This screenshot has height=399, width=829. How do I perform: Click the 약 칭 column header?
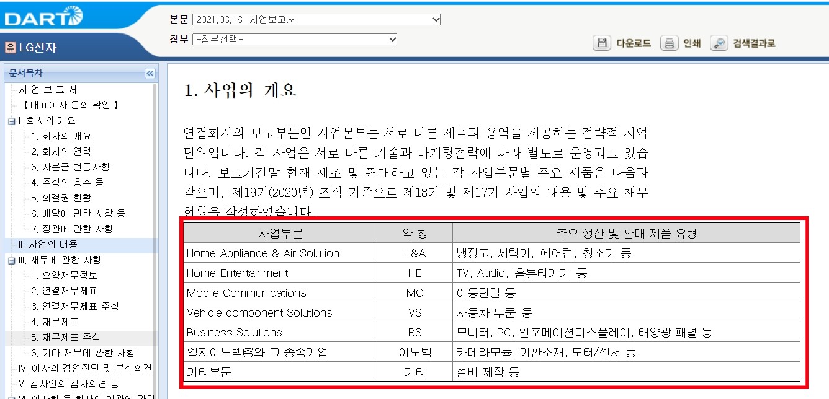coord(415,233)
